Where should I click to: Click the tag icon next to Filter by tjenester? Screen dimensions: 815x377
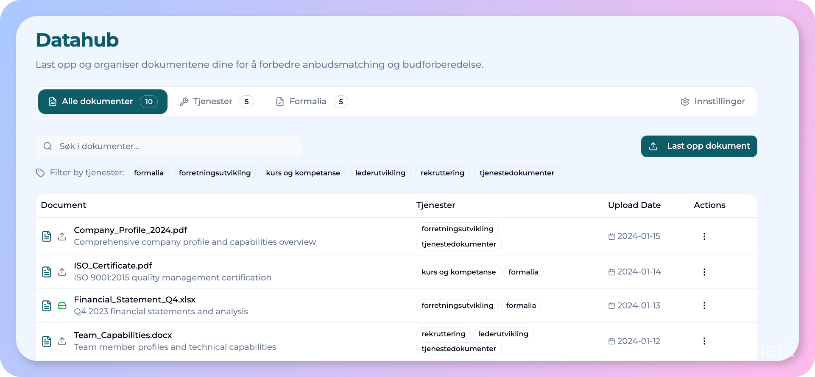coord(40,173)
